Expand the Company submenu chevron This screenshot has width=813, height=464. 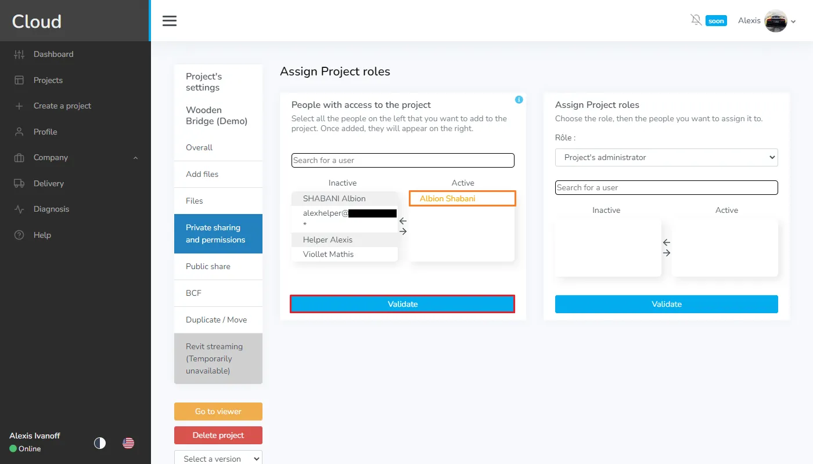pos(136,158)
